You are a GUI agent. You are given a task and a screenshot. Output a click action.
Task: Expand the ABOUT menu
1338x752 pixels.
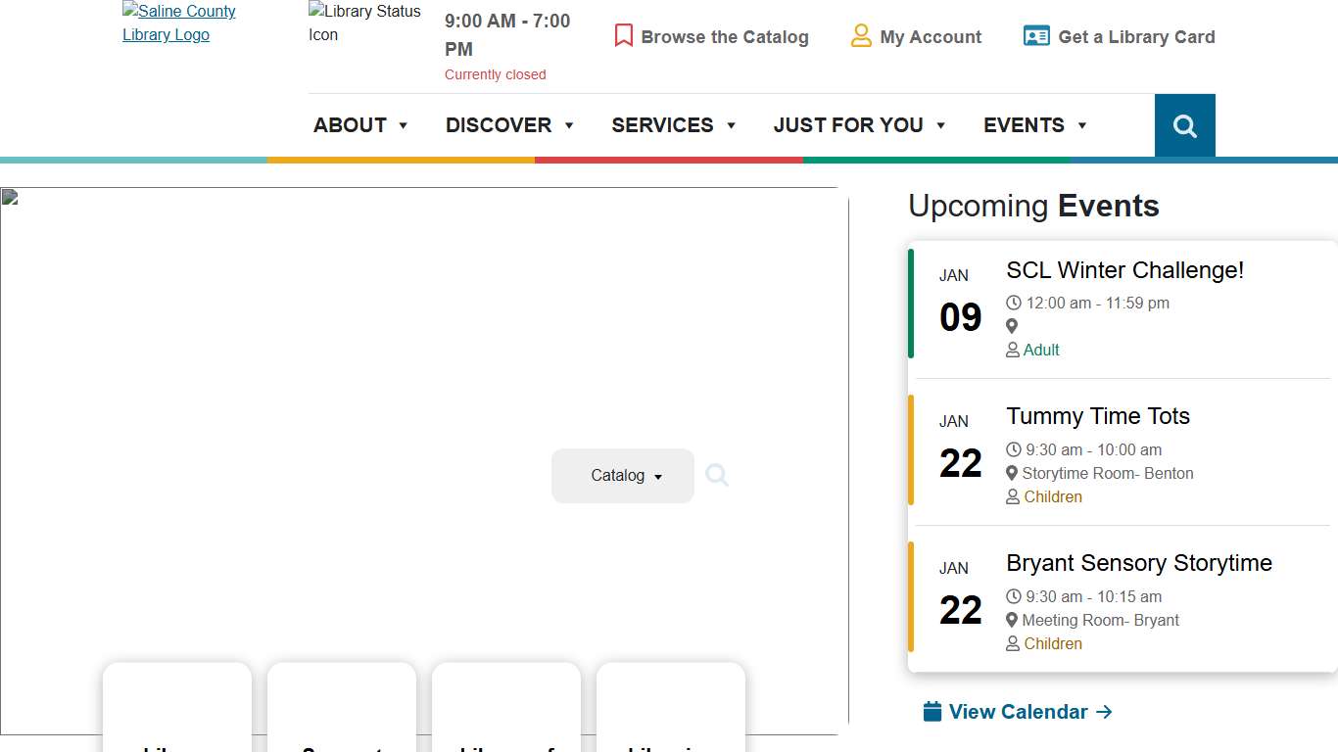point(360,125)
